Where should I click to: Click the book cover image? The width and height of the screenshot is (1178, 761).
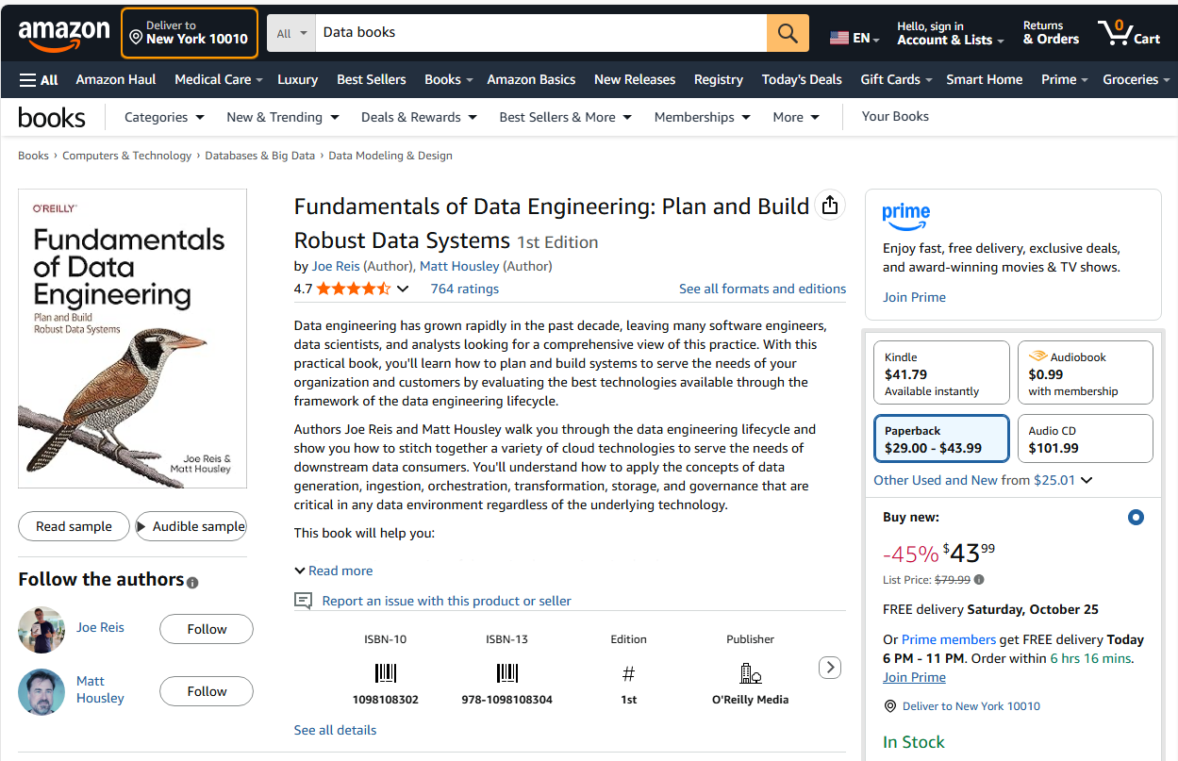[132, 339]
